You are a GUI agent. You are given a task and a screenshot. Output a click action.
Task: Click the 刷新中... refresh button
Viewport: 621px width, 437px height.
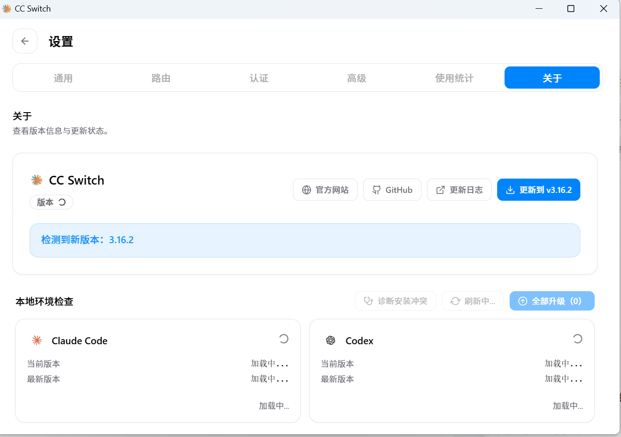473,301
